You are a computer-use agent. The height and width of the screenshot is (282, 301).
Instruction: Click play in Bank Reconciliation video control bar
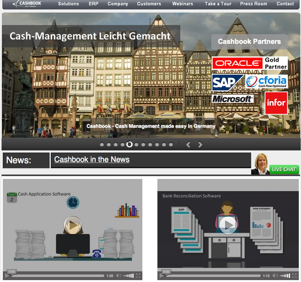tap(162, 276)
